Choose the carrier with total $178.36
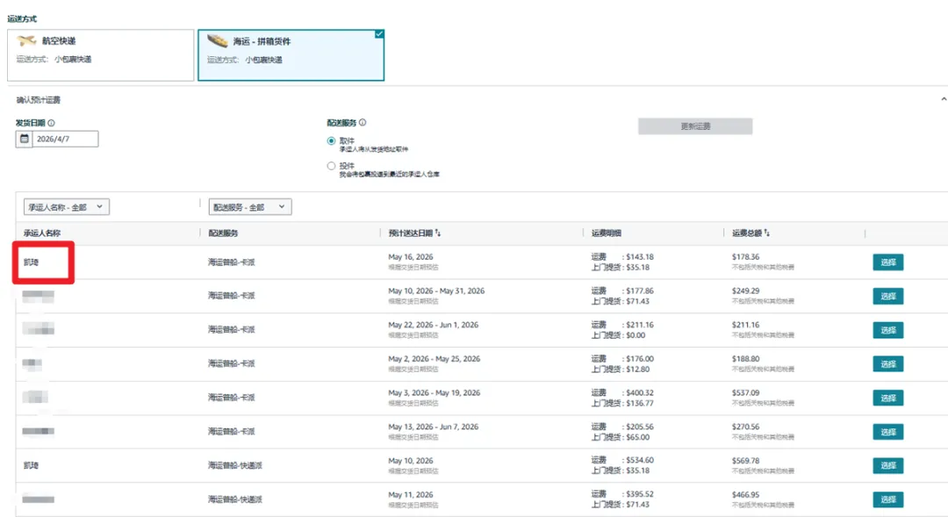 tap(888, 262)
